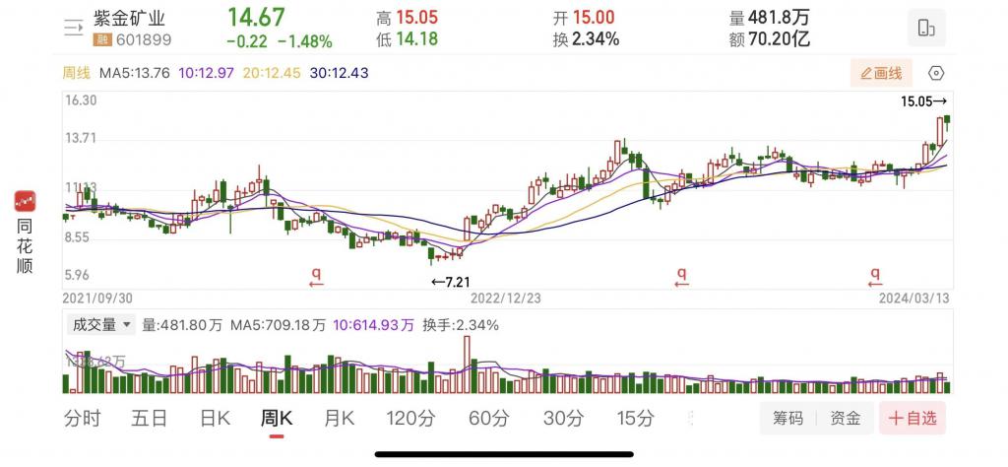1008x467 pixels.
Task: Tap the turnover rate 2.34% in header
Action: (x=596, y=39)
